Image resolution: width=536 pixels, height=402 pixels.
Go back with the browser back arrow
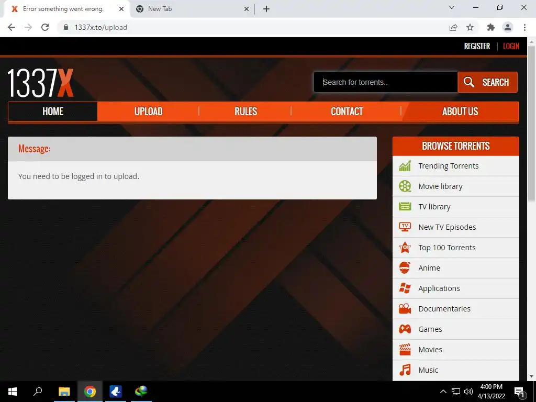[x=12, y=27]
